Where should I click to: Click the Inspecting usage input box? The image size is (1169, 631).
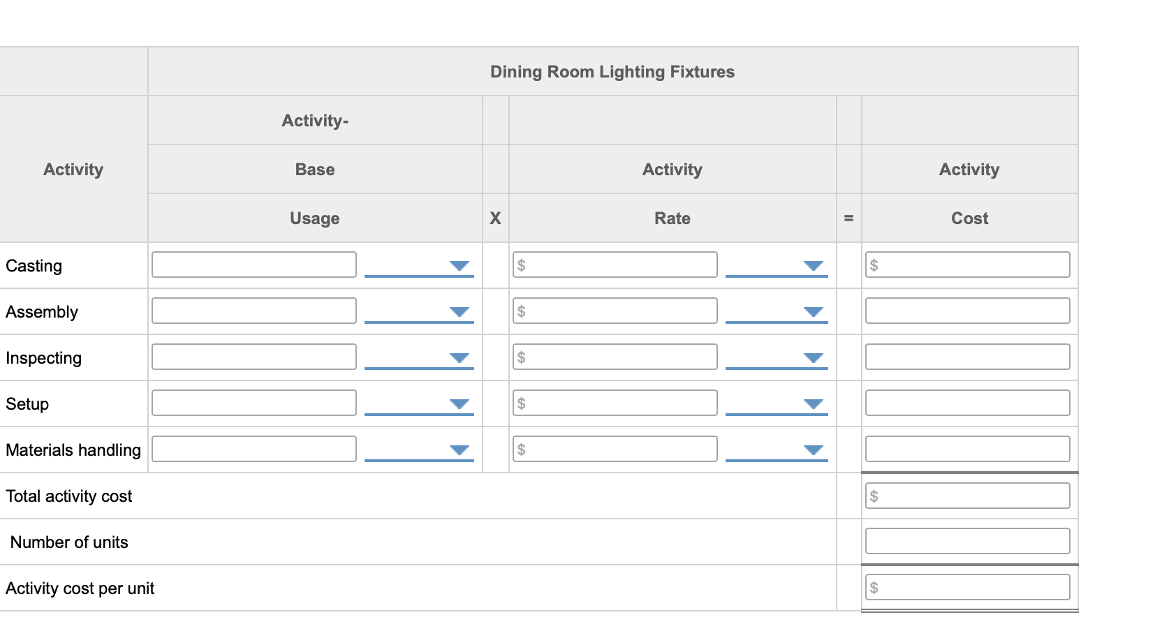(253, 356)
